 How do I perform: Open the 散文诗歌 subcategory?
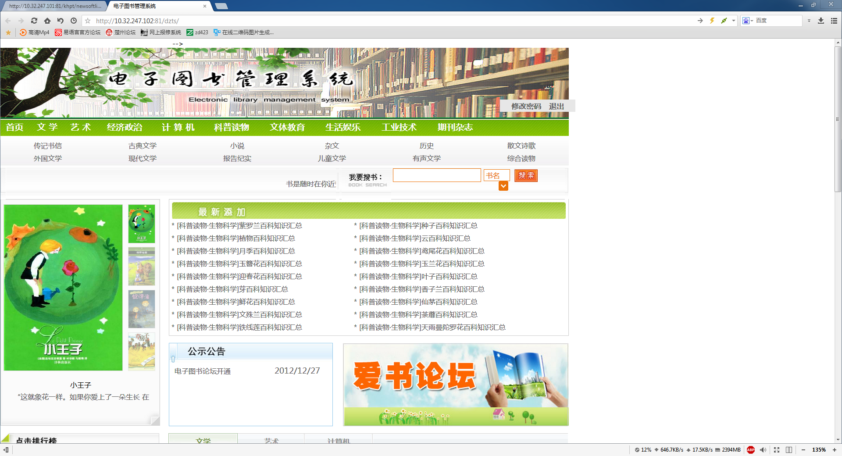pos(521,146)
